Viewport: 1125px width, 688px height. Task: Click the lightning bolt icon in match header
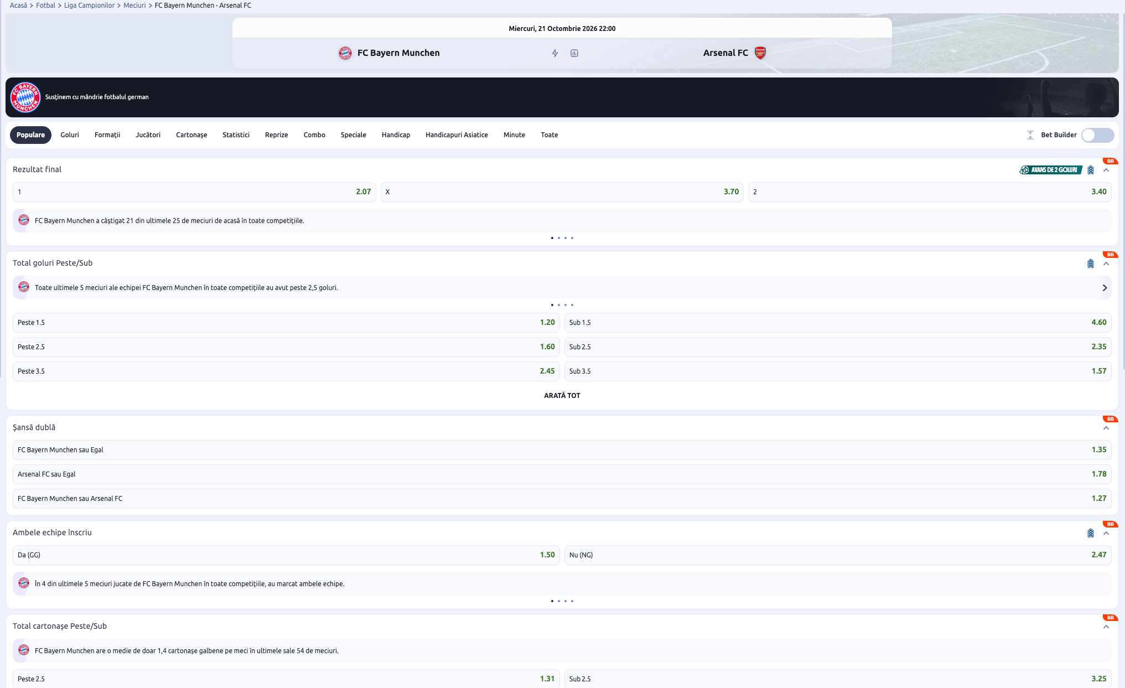tap(554, 53)
